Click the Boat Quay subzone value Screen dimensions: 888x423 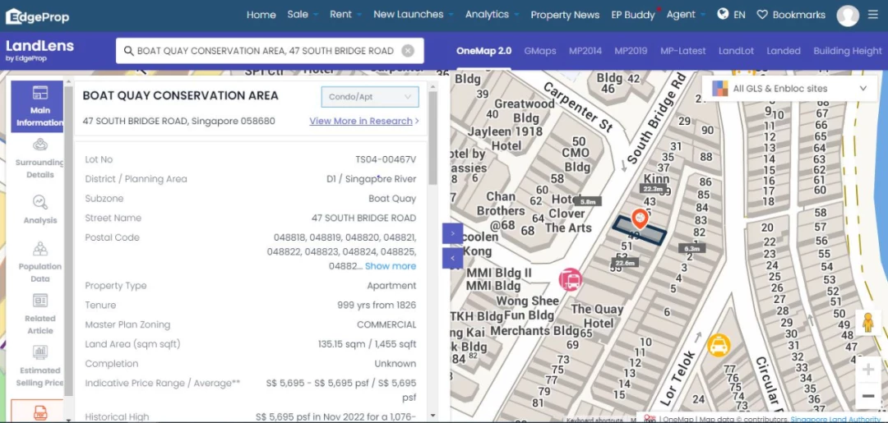pyautogui.click(x=392, y=199)
